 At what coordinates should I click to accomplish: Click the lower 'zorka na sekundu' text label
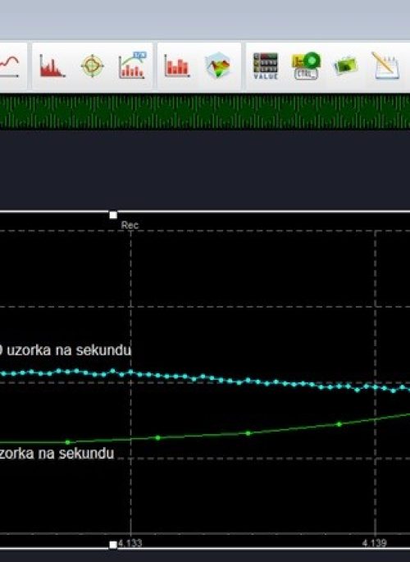57,454
